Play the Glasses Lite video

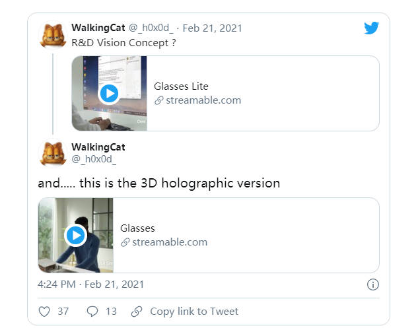109,94
